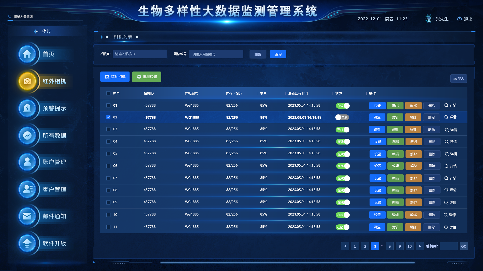Click the 添加相机 add camera button
483x271 pixels.
(115, 77)
